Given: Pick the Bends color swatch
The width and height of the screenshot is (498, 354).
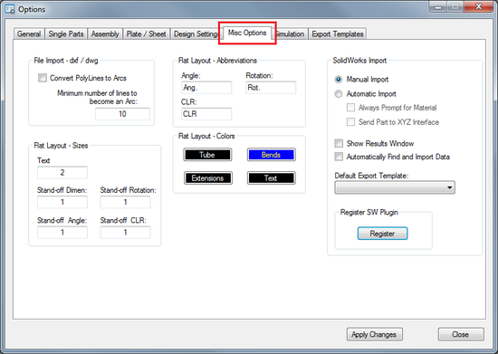Looking at the screenshot, I should [272, 155].
